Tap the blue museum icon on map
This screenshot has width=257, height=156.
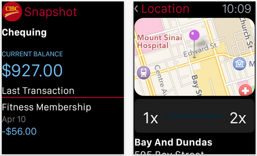click(240, 64)
